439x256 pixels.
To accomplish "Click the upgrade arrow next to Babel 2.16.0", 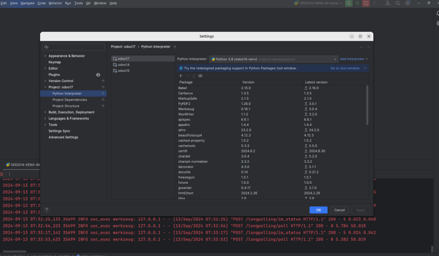I will pos(306,88).
